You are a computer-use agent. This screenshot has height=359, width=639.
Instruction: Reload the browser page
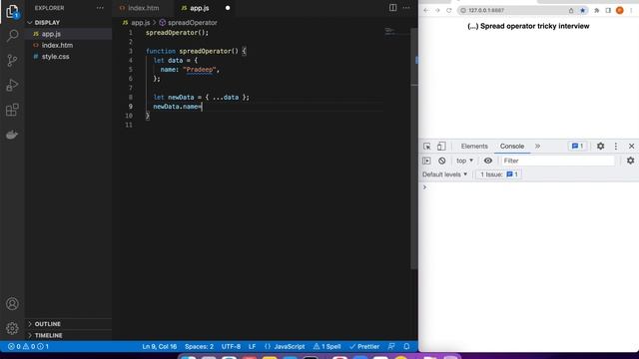coord(449,10)
